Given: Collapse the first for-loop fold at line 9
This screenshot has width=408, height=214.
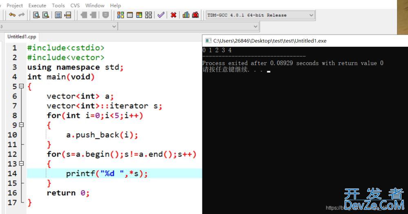Looking at the screenshot, I should coord(21,125).
